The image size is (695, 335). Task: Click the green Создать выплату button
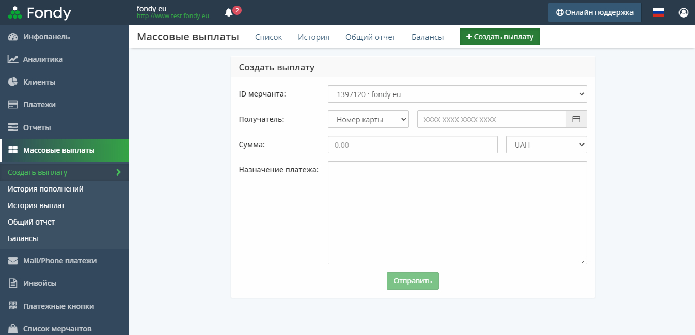(500, 37)
